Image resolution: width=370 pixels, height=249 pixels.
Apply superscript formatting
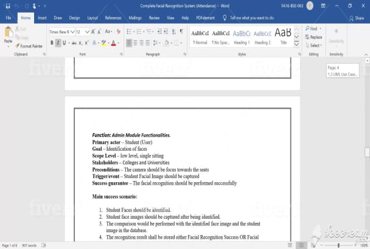86,43
